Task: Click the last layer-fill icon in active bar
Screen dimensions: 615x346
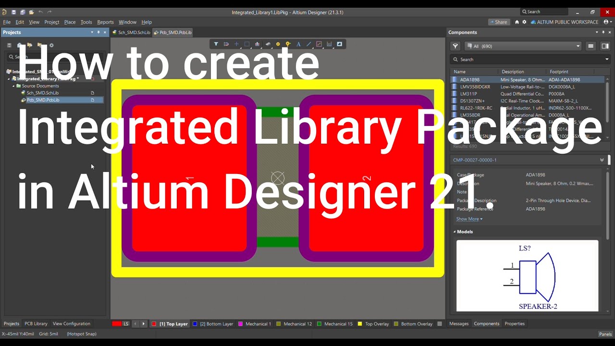Action: (340, 44)
